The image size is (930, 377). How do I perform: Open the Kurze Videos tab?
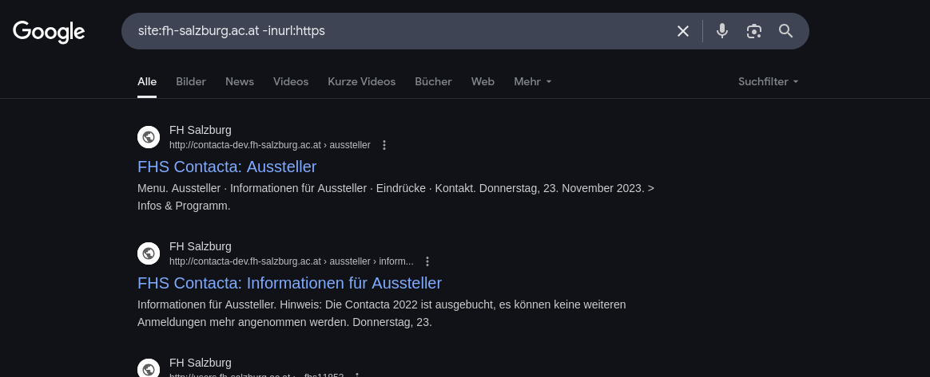click(361, 81)
